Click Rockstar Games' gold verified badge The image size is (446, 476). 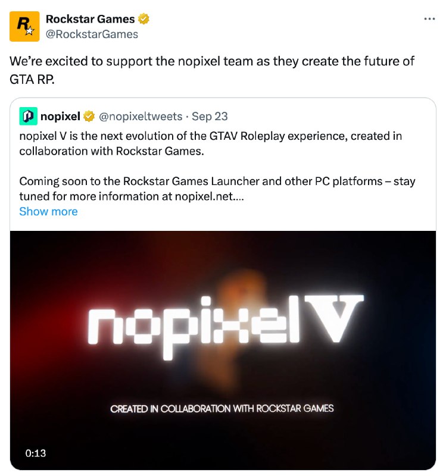click(144, 19)
